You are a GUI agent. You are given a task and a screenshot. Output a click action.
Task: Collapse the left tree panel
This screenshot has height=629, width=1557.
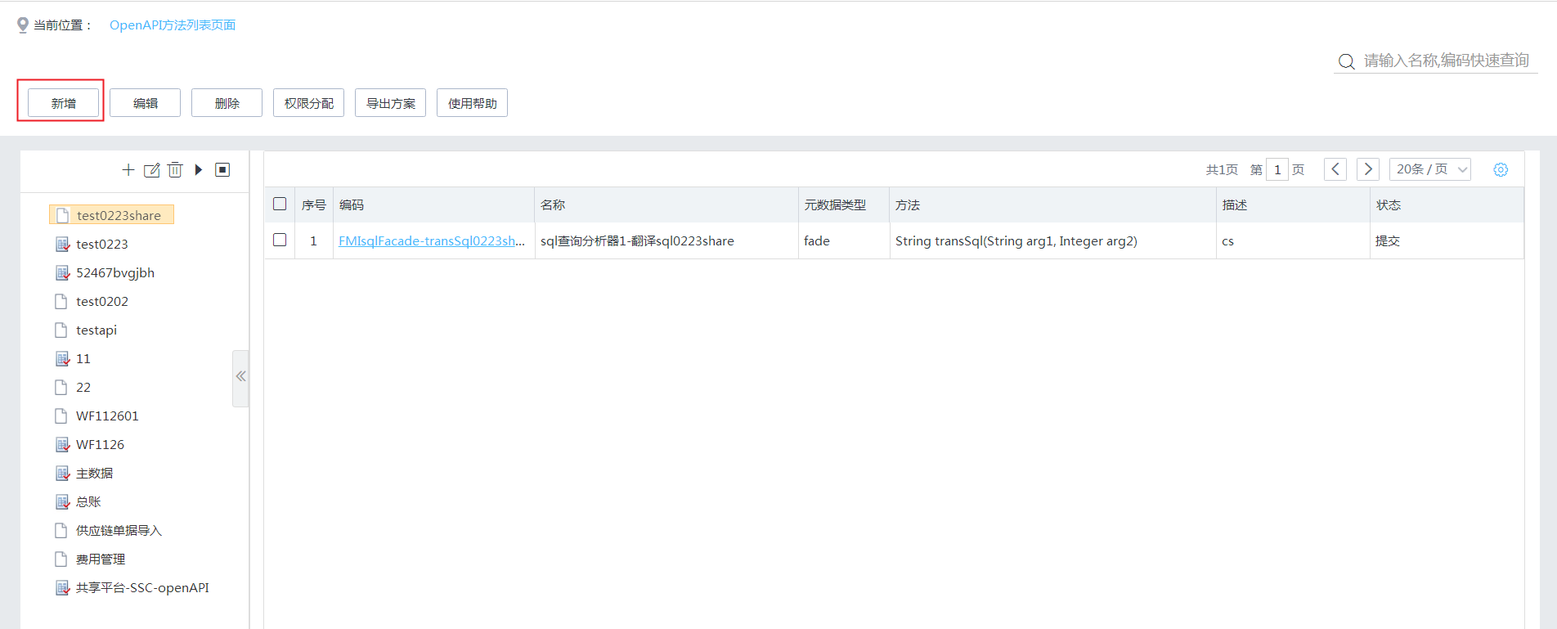240,376
